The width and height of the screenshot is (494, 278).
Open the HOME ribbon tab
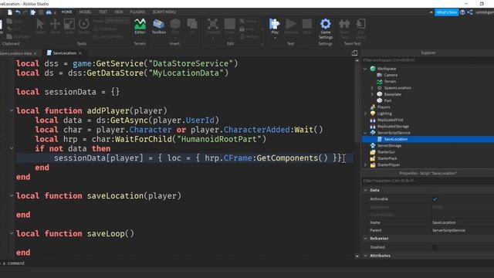pyautogui.click(x=66, y=12)
